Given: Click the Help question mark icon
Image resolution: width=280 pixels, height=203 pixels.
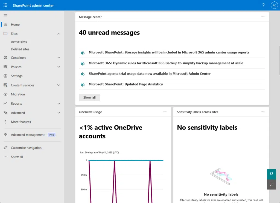Looking at the screenshot, I should pyautogui.click(x=263, y=5).
